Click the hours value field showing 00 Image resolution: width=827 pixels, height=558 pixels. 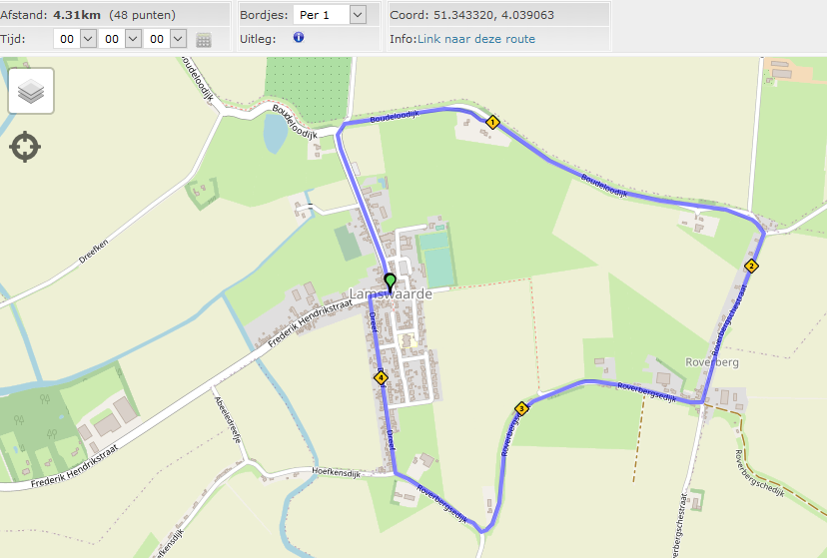pyautogui.click(x=67, y=39)
